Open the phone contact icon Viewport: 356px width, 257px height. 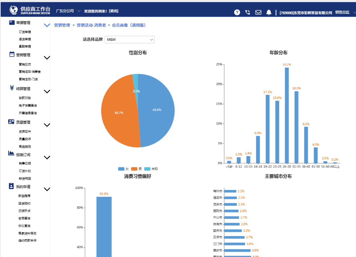[x=248, y=12]
